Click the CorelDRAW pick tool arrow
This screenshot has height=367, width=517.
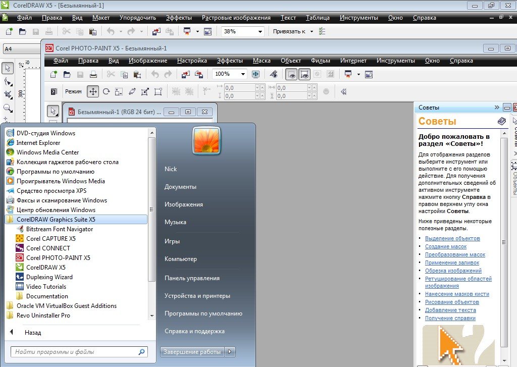8,68
